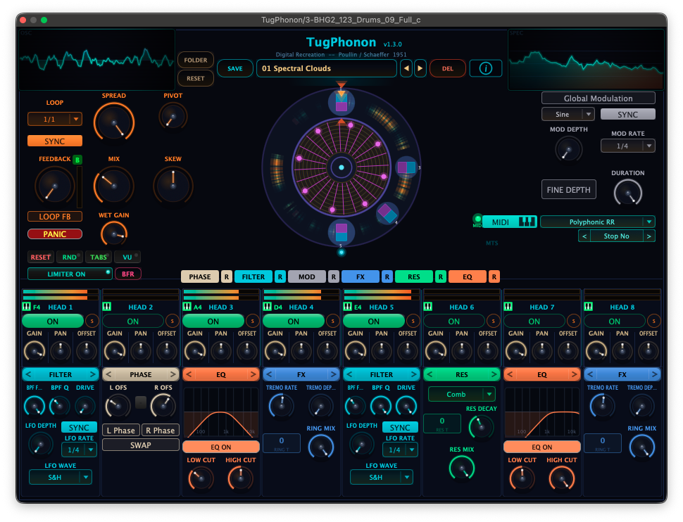
Task: Open the info panel with the i icon
Action: 485,68
